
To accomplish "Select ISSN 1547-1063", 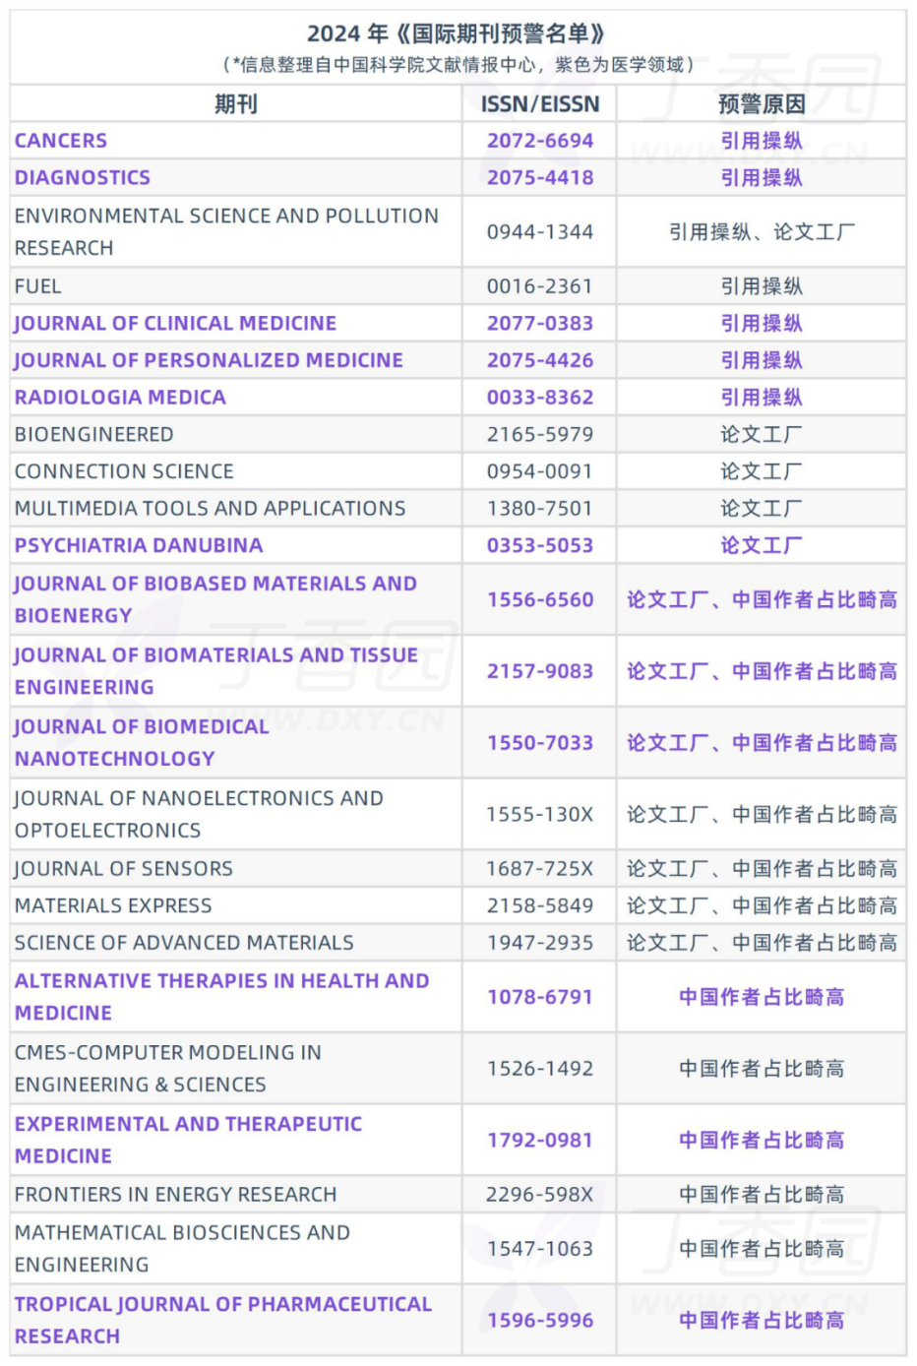I will [540, 1249].
